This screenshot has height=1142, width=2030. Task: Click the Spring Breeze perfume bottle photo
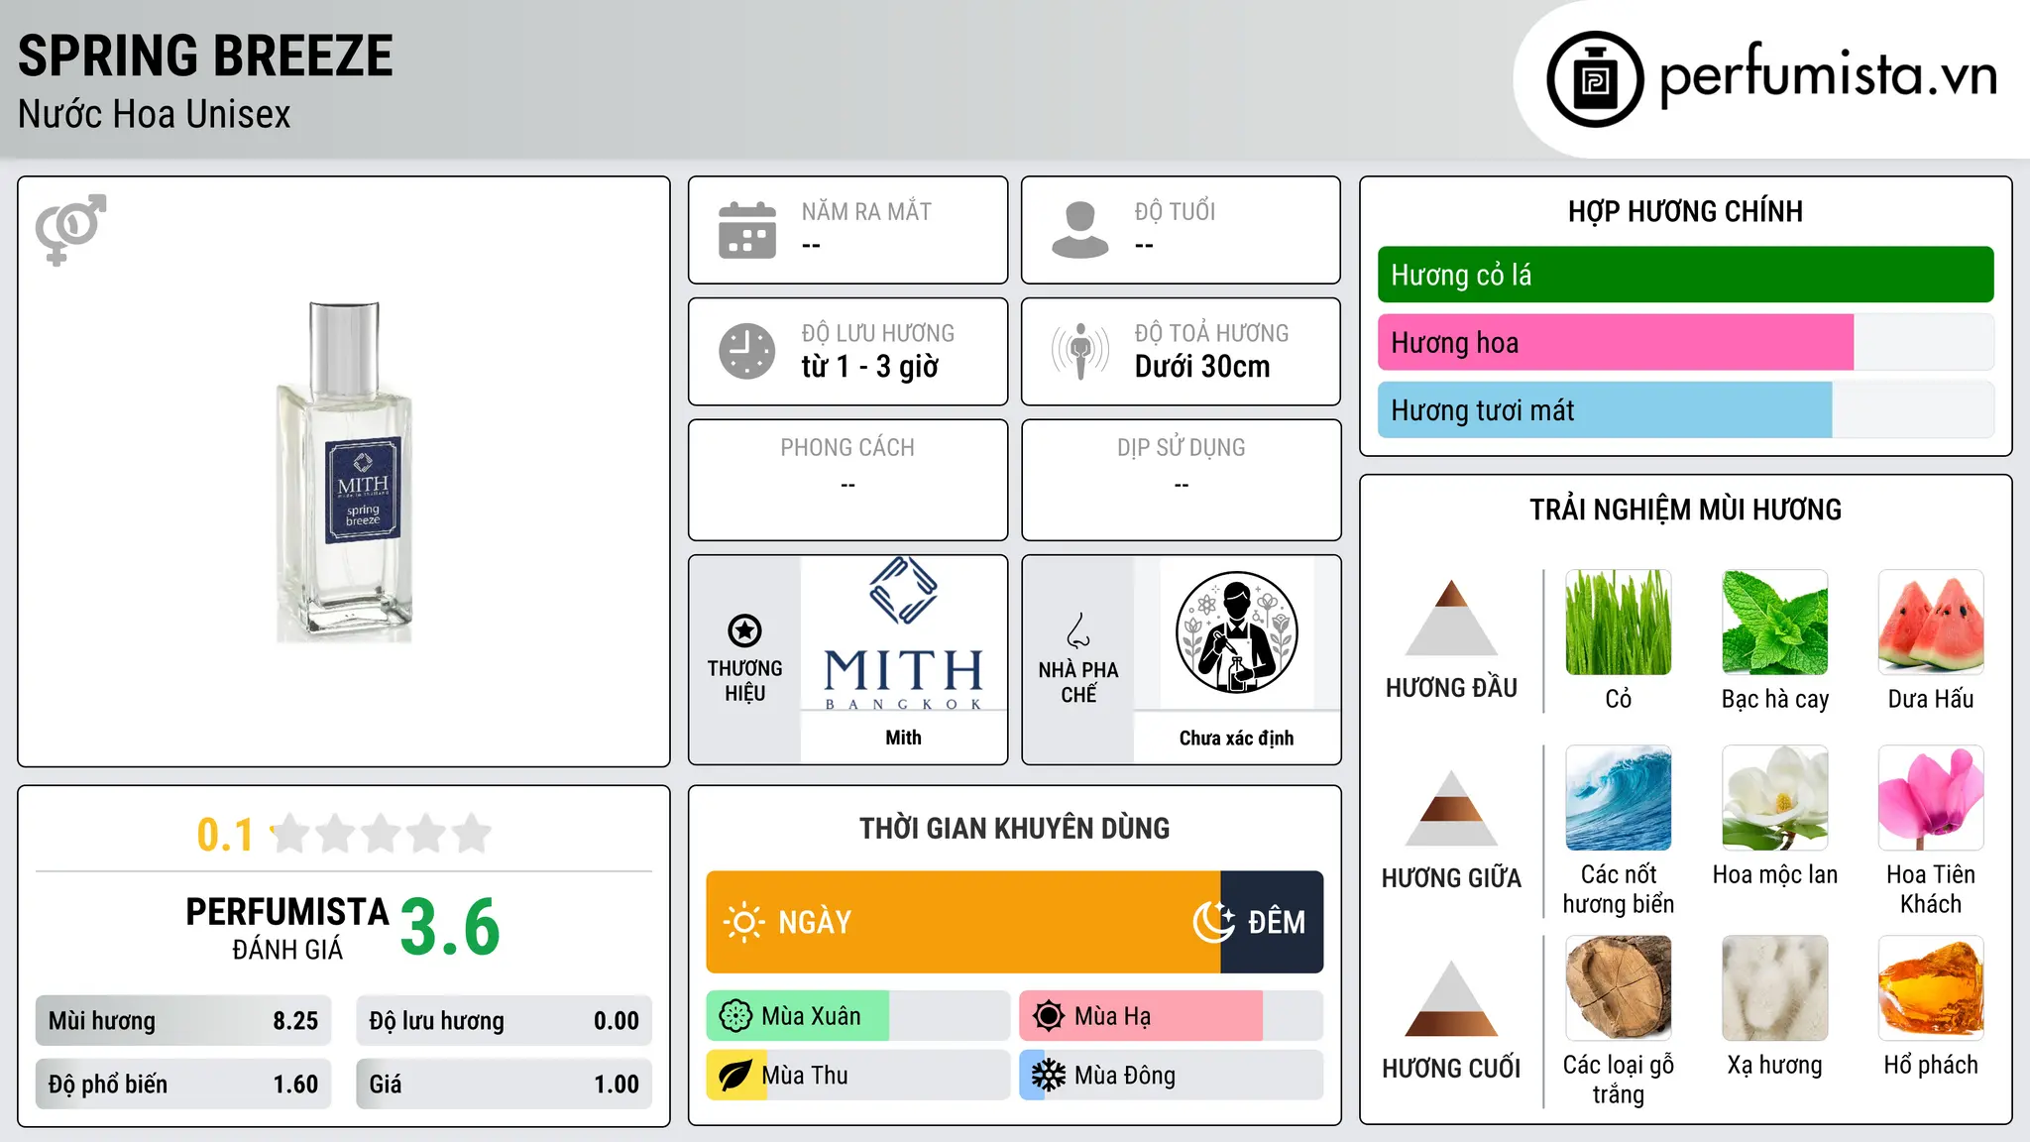(x=344, y=472)
